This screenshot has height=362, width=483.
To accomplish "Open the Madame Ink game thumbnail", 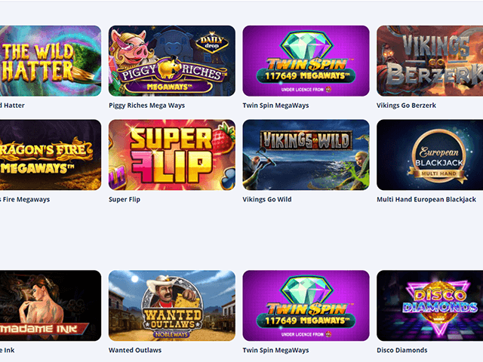I will coord(51,305).
